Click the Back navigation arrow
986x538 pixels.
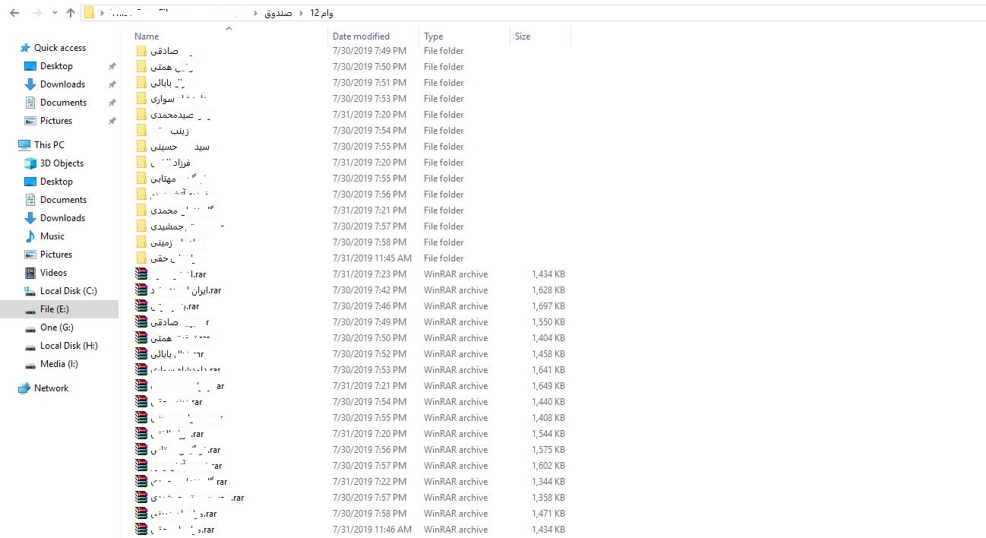point(14,13)
